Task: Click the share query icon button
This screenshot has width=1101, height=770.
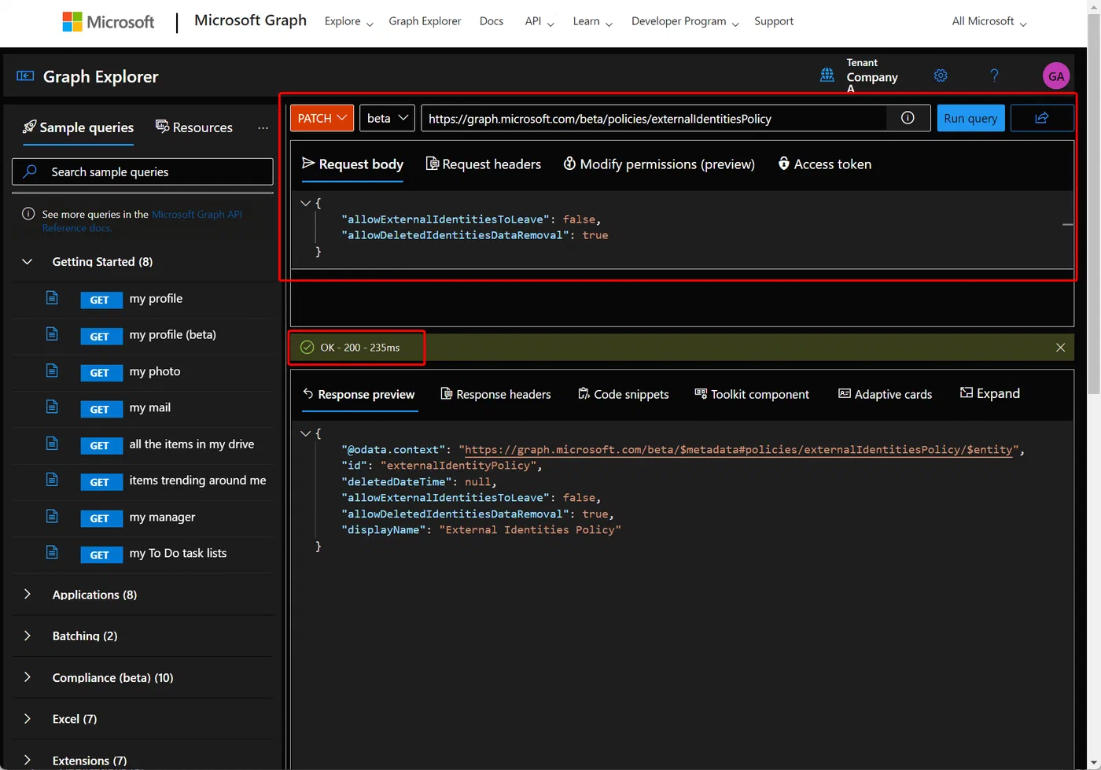Action: [x=1042, y=118]
